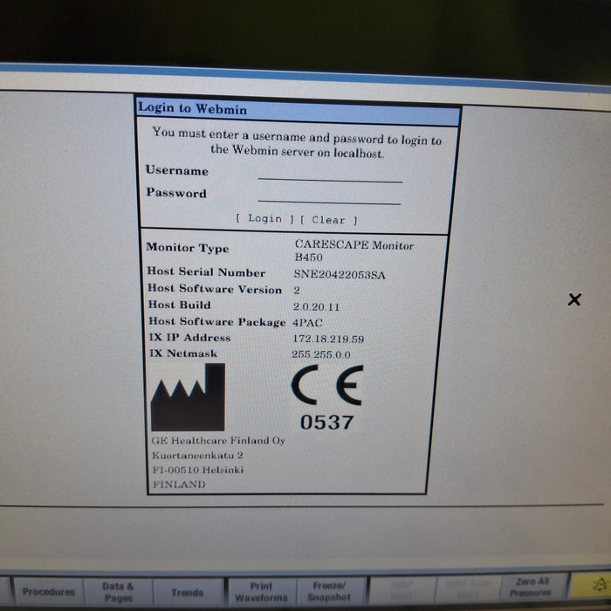This screenshot has height=611, width=611.
Task: Click the IX IP Address label
Action: coord(189,337)
